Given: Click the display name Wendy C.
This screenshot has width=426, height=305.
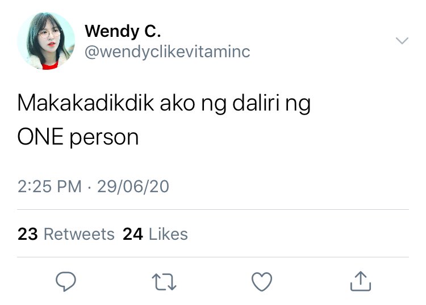Looking at the screenshot, I should (x=123, y=31).
